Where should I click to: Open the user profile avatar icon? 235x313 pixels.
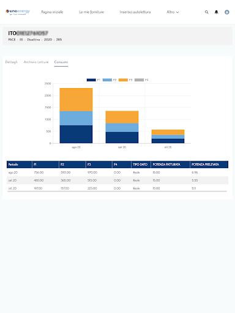tap(227, 12)
